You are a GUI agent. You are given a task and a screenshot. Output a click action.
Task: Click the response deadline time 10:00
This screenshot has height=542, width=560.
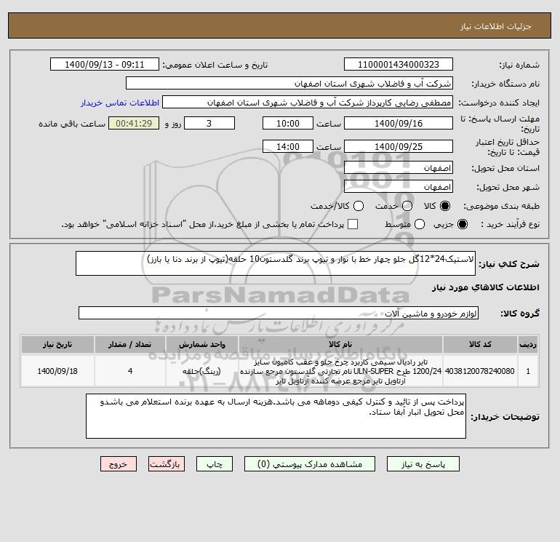[x=288, y=123]
